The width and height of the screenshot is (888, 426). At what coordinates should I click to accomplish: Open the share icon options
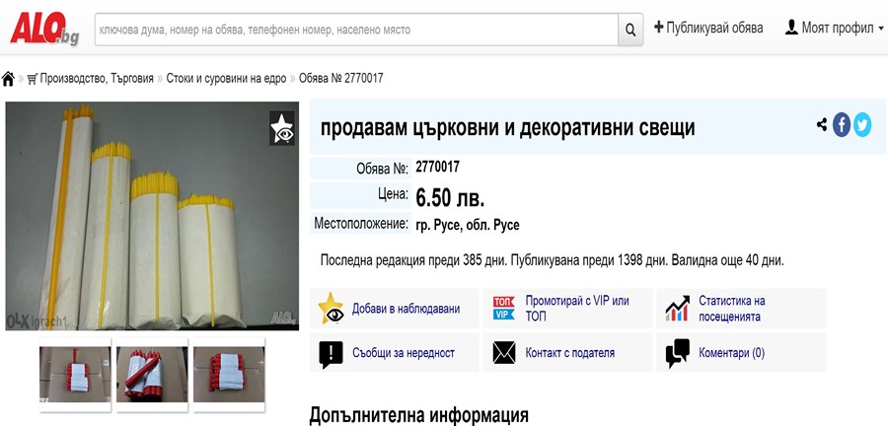click(x=822, y=125)
